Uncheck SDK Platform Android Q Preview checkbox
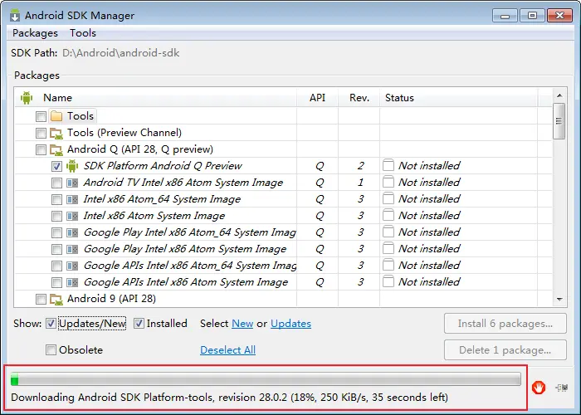 [56, 166]
